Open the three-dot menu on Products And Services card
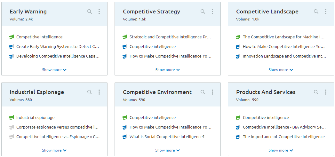 tap(326, 92)
